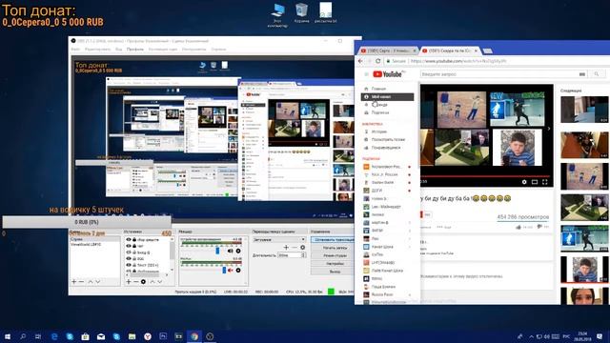610x343 pixels.
Task: Click the YouTube logo
Action: (388, 74)
